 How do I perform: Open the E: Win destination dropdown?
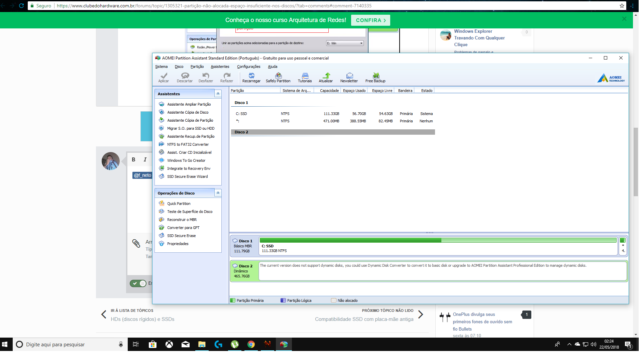point(345,43)
